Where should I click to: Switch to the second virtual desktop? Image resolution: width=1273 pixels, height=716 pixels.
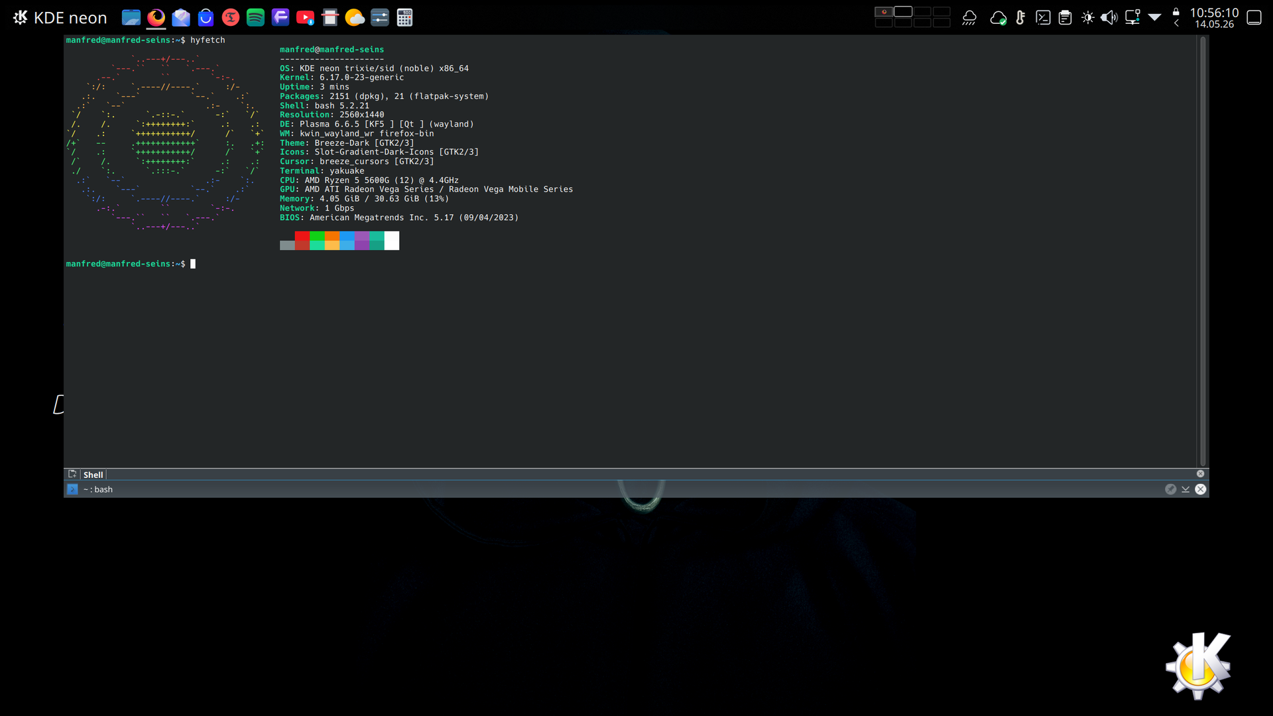[903, 12]
